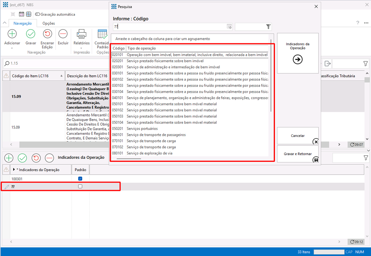Click the filter funnel icon in Pesquisa dialog
The width and height of the screenshot is (371, 256).
268,27
